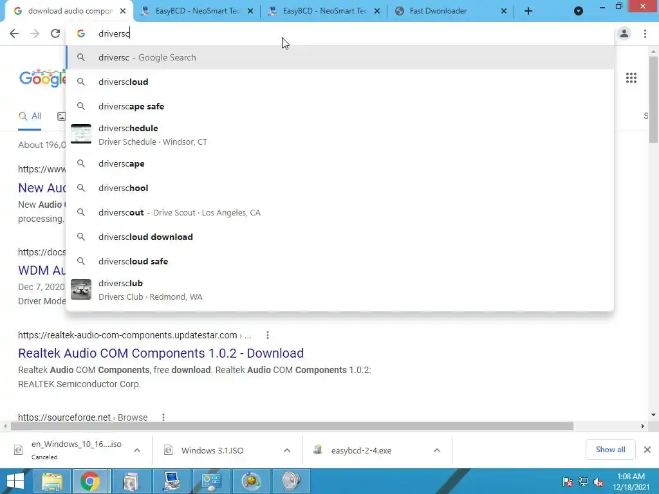
Task: Reload the current page
Action: pos(55,33)
